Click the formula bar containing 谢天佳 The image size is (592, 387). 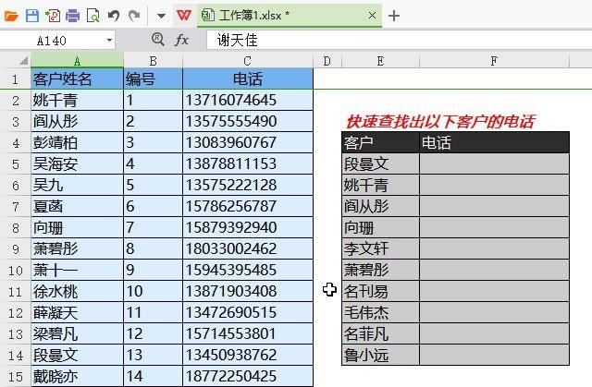coord(388,40)
